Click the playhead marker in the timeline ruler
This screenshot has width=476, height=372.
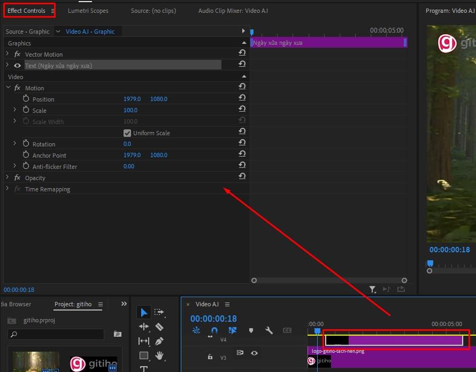click(317, 331)
